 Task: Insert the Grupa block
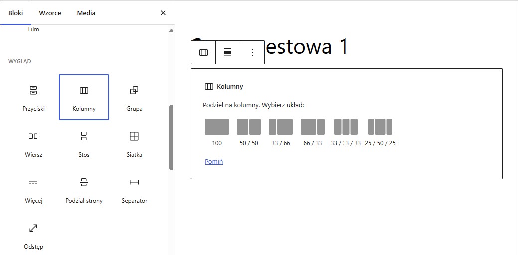tap(134, 97)
